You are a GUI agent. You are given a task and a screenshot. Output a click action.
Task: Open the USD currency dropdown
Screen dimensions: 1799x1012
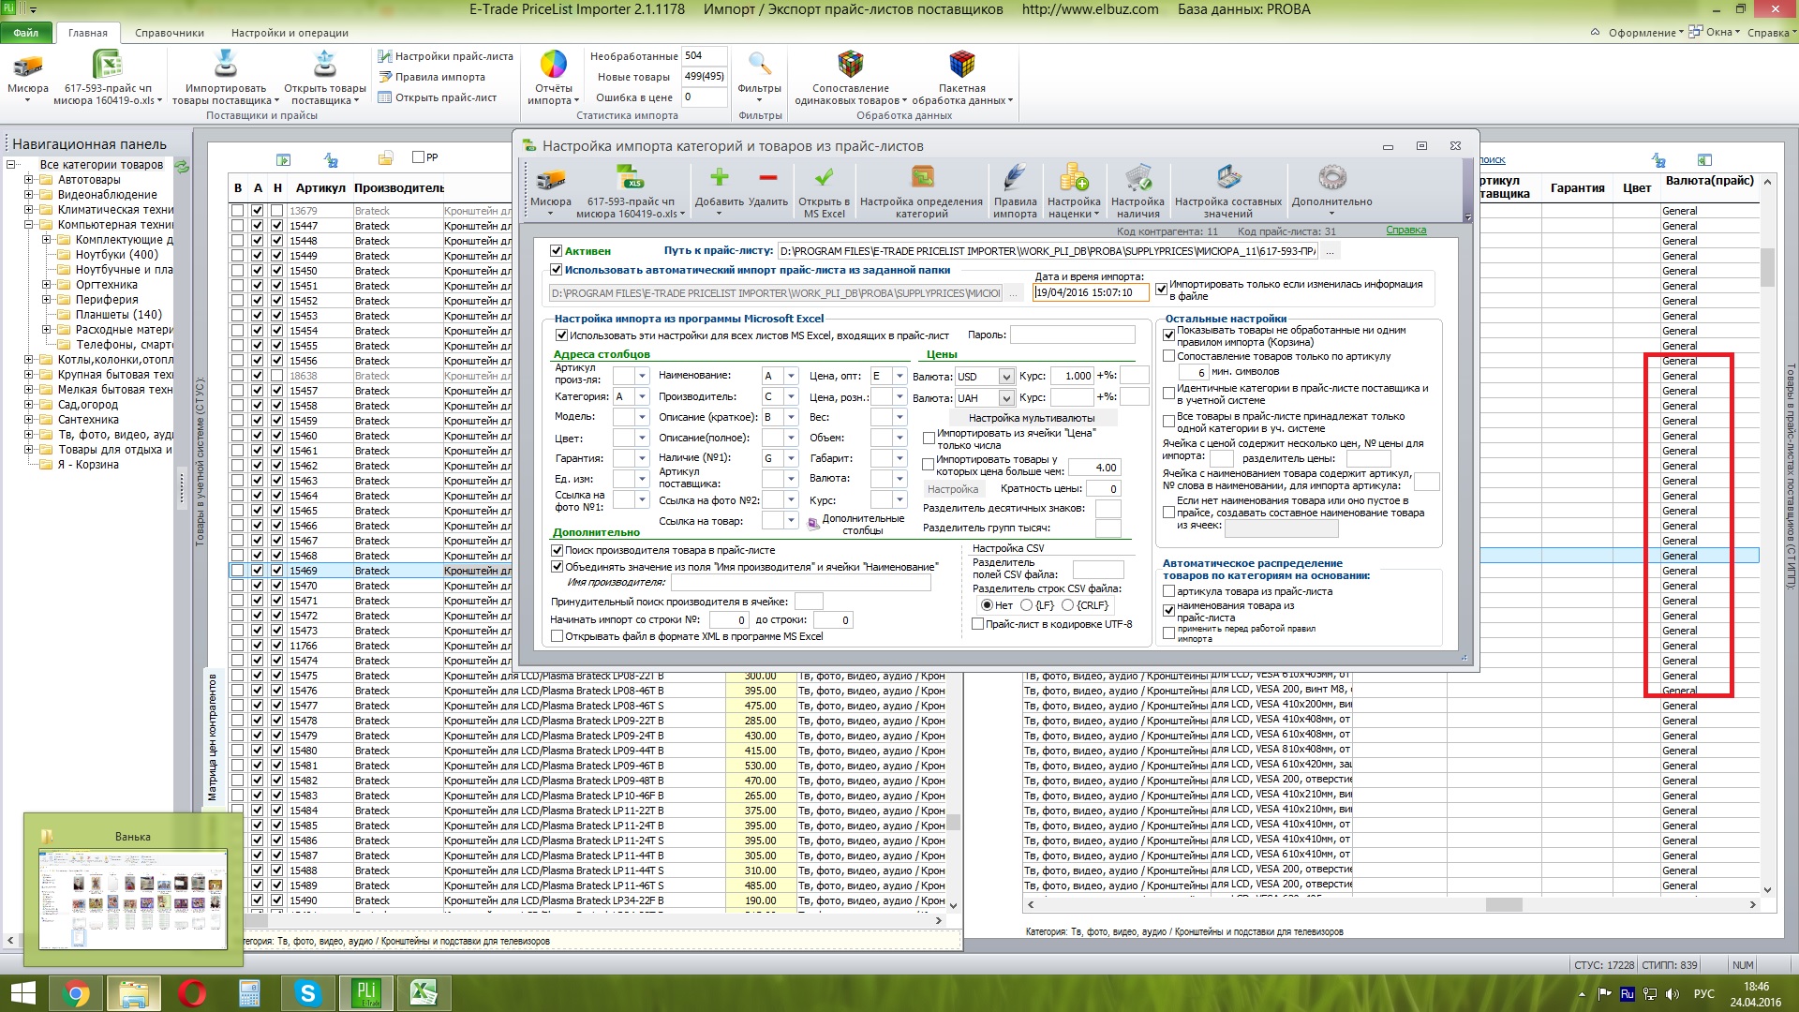pos(1006,377)
